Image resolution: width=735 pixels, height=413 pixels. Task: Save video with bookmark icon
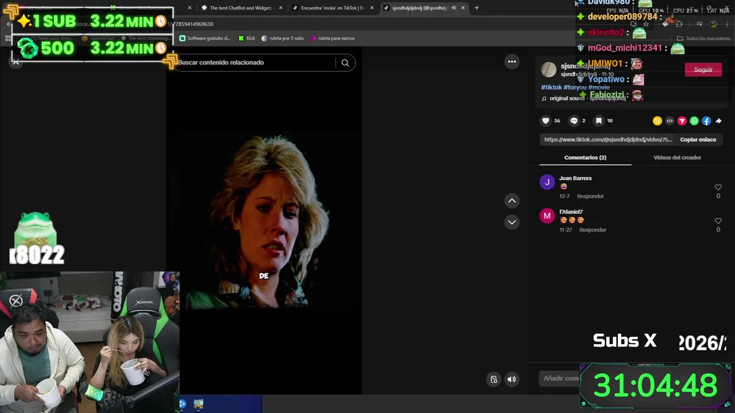(x=598, y=120)
